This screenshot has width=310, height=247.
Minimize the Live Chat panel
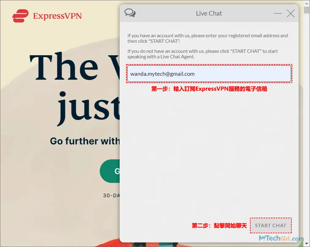point(278,13)
